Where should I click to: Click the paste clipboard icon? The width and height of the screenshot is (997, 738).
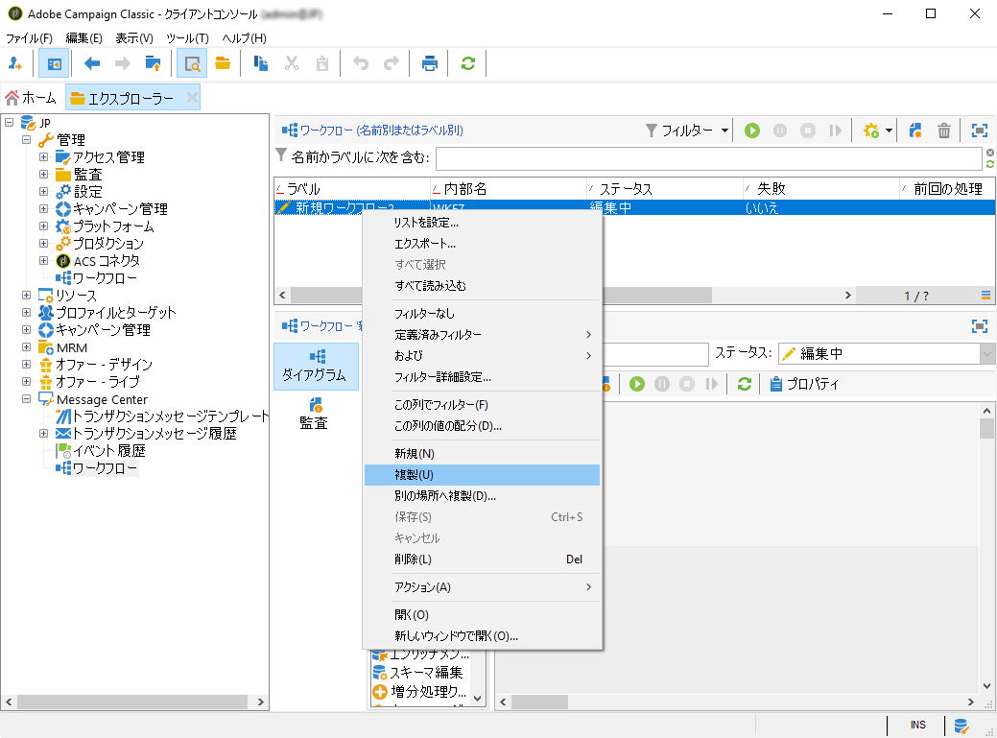tap(322, 63)
